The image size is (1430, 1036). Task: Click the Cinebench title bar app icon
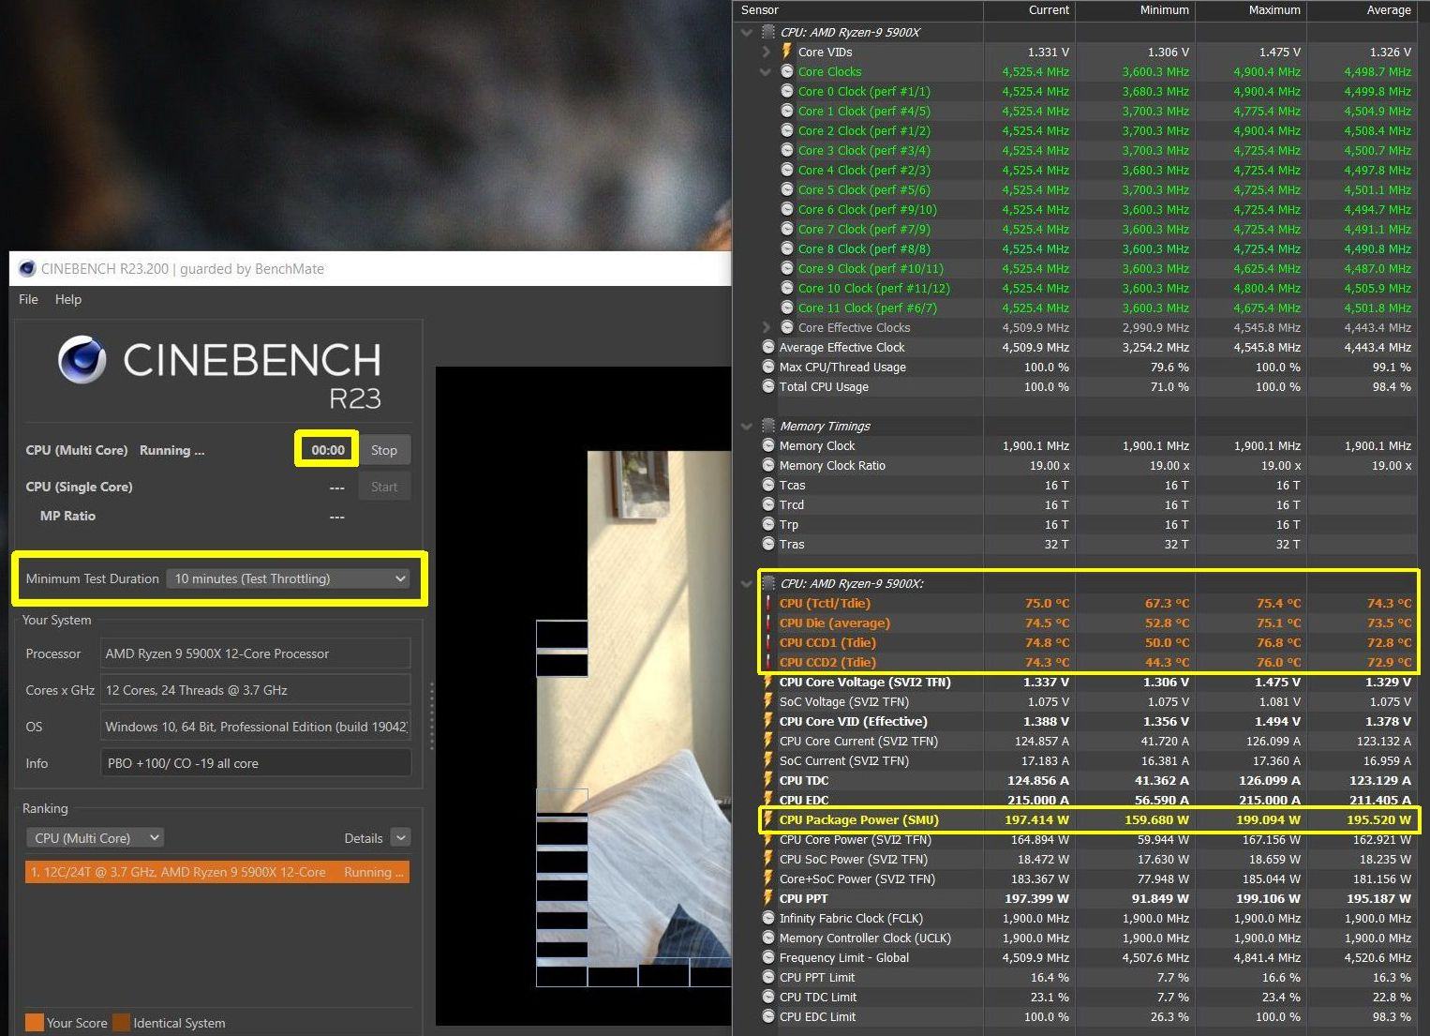tap(27, 269)
